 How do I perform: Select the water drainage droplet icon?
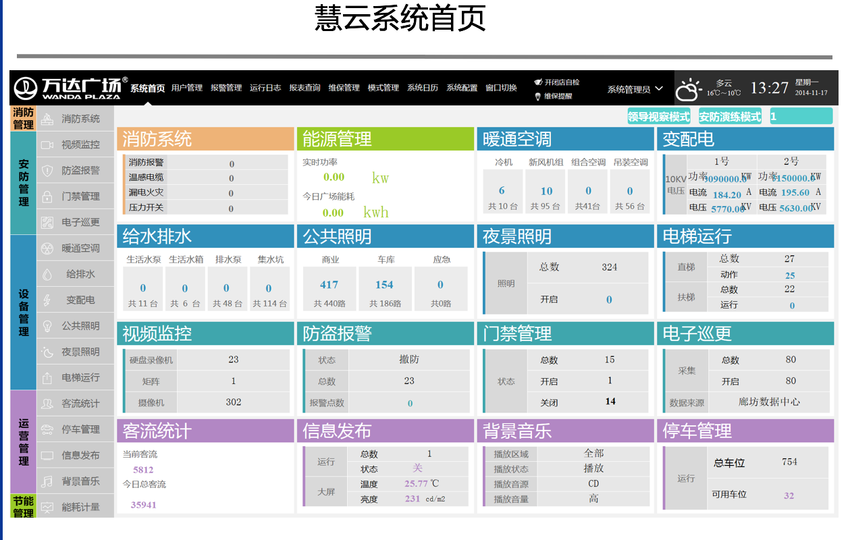click(x=47, y=274)
